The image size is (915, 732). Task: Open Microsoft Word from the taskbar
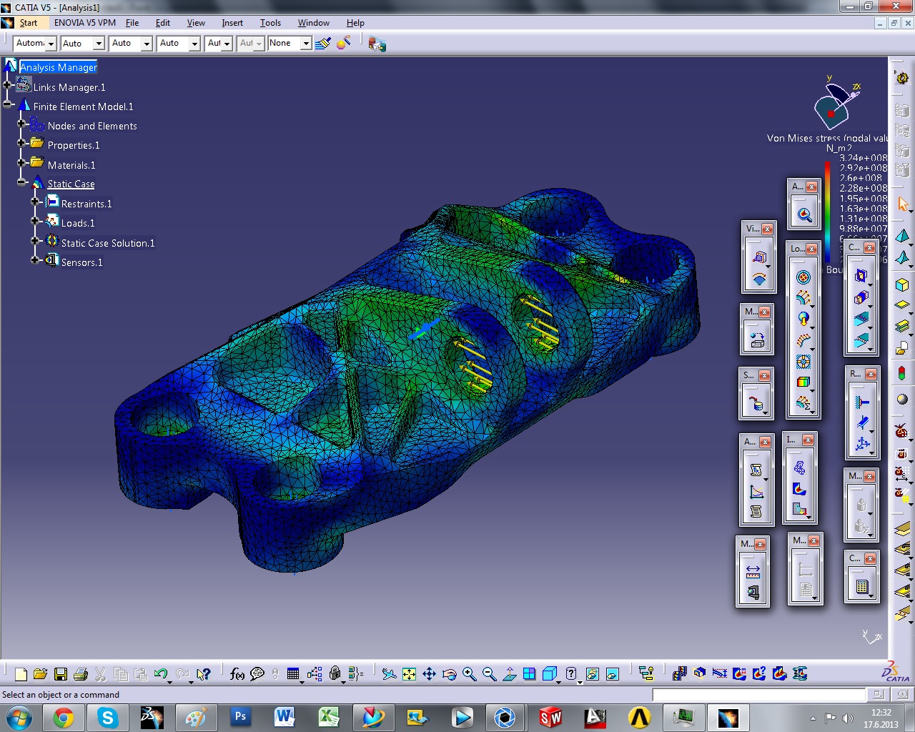click(x=285, y=717)
